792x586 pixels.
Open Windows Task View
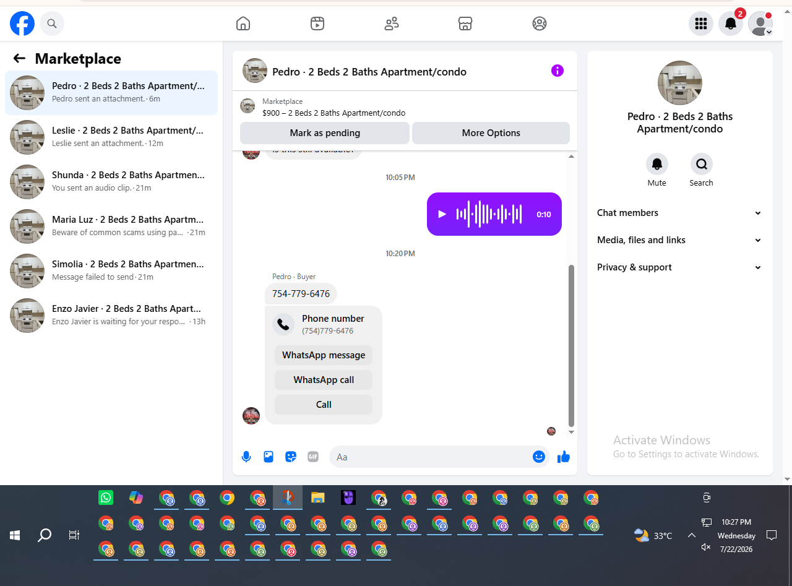click(x=74, y=535)
